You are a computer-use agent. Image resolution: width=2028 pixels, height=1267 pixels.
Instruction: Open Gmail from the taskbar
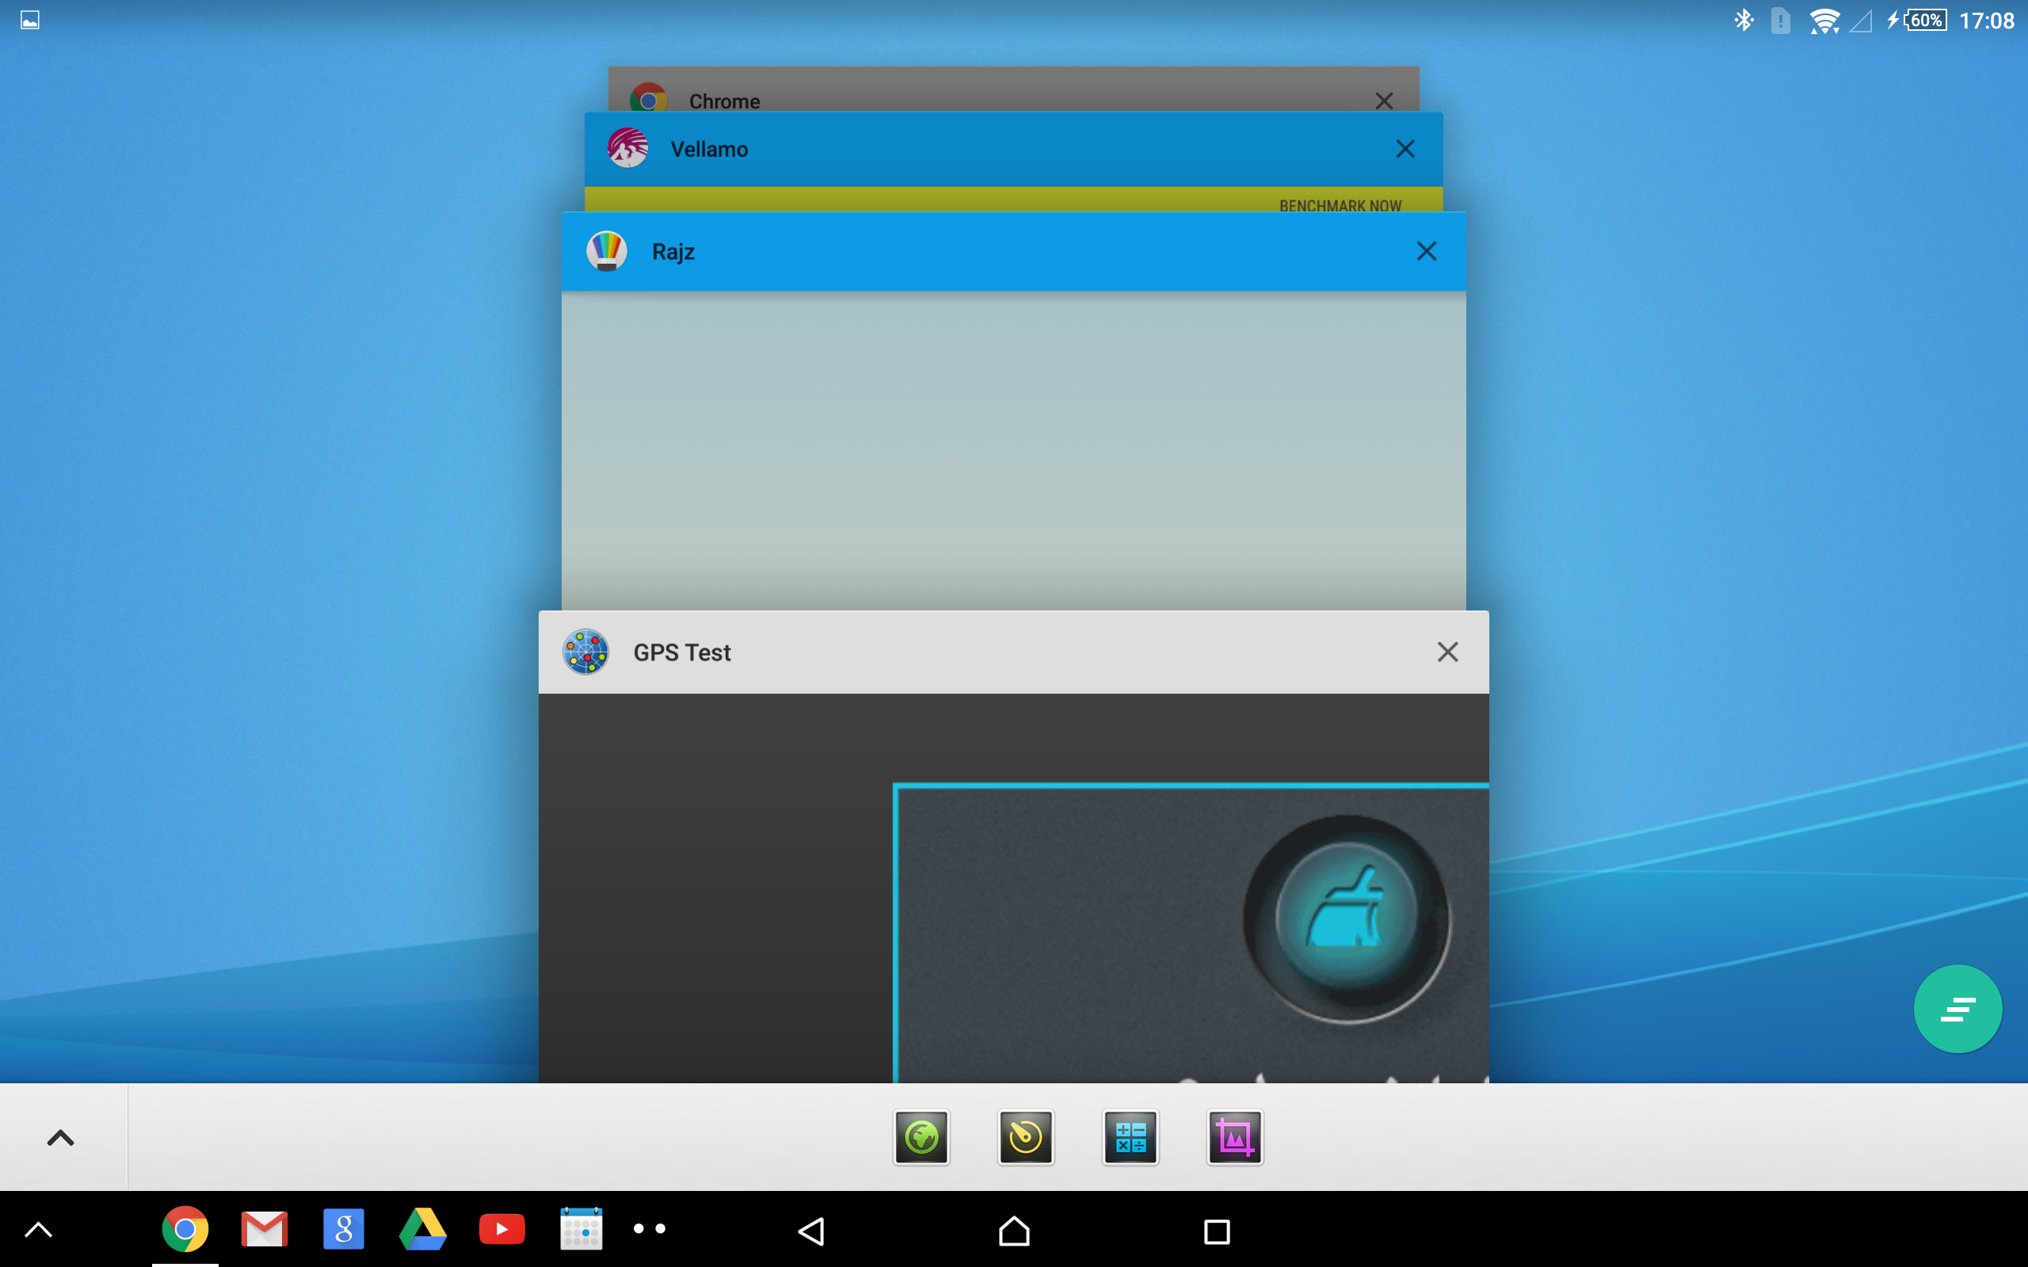pyautogui.click(x=264, y=1229)
